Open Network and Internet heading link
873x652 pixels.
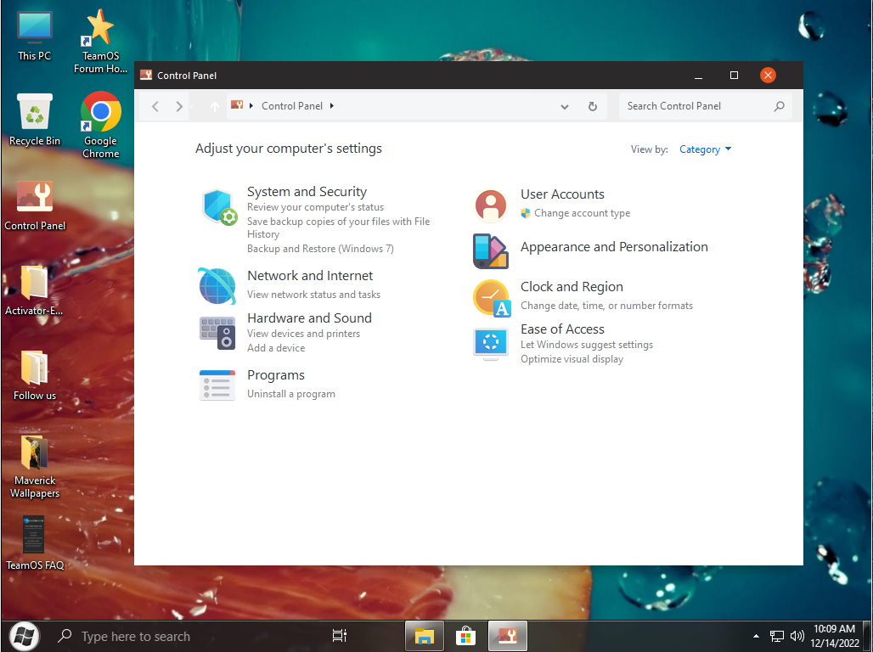310,276
